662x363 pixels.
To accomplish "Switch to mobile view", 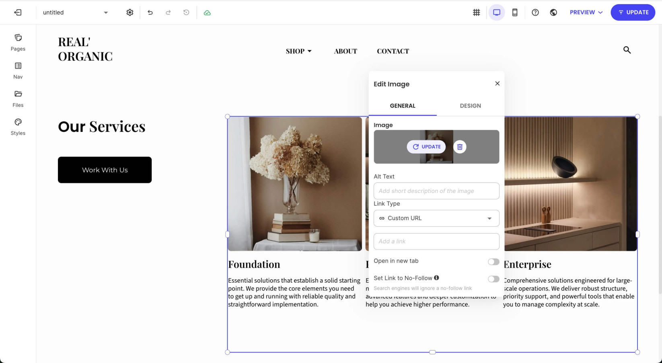I will (x=515, y=12).
